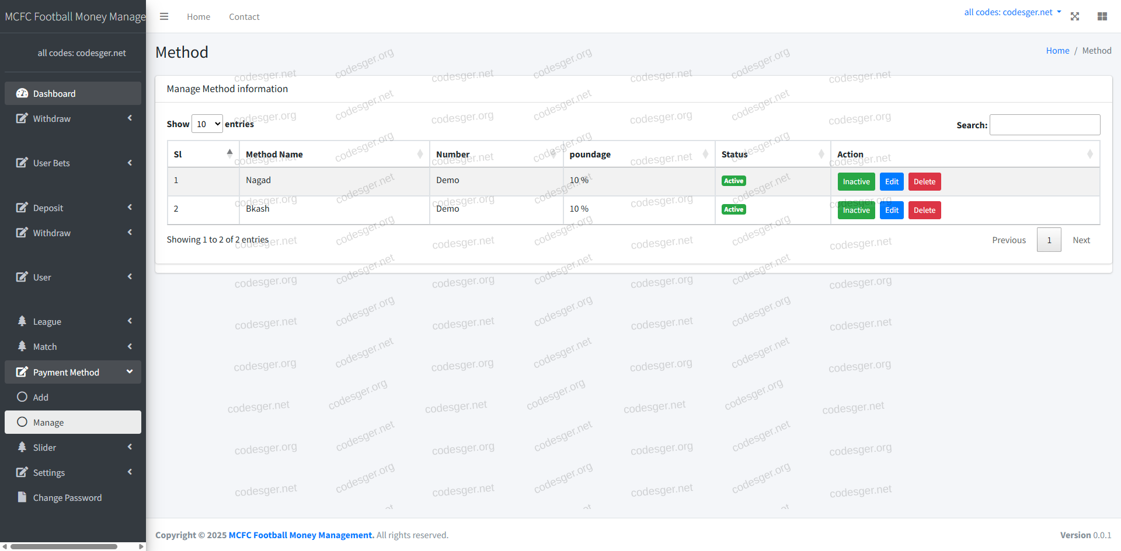Click the hamburger sidebar toggle icon

click(164, 16)
